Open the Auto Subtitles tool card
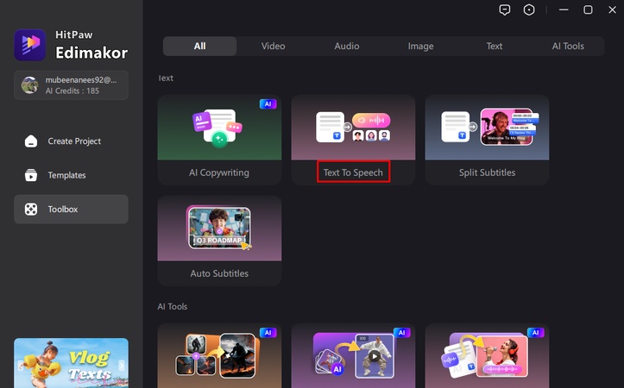The width and height of the screenshot is (624, 388). point(219,241)
